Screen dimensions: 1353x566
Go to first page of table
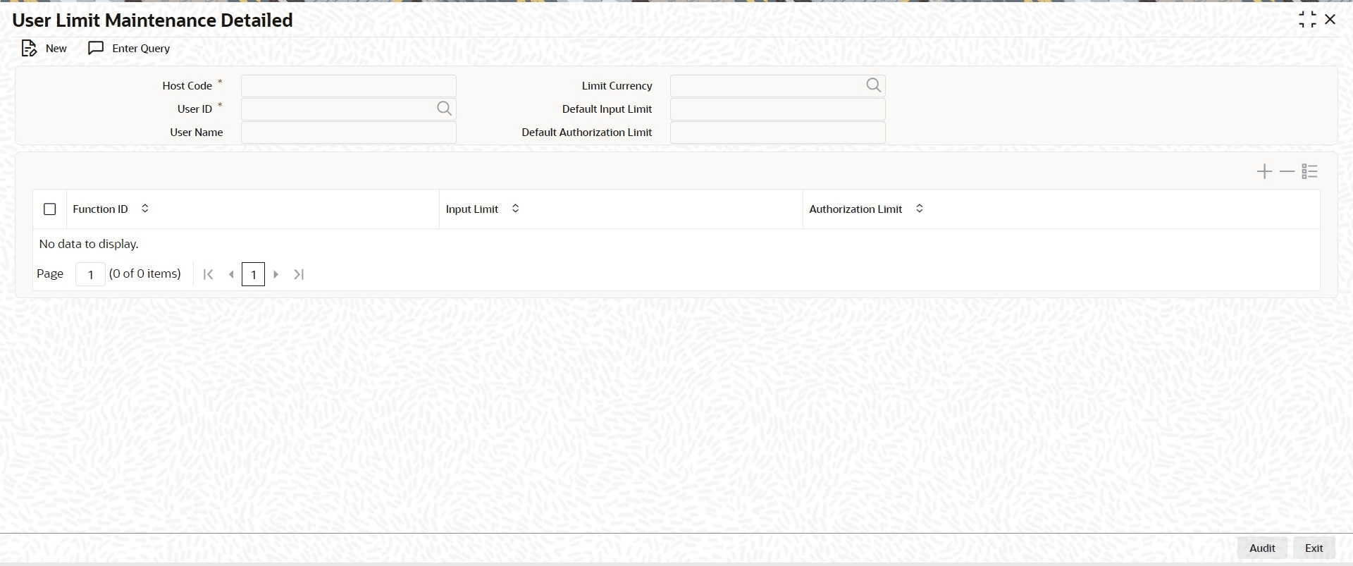208,274
